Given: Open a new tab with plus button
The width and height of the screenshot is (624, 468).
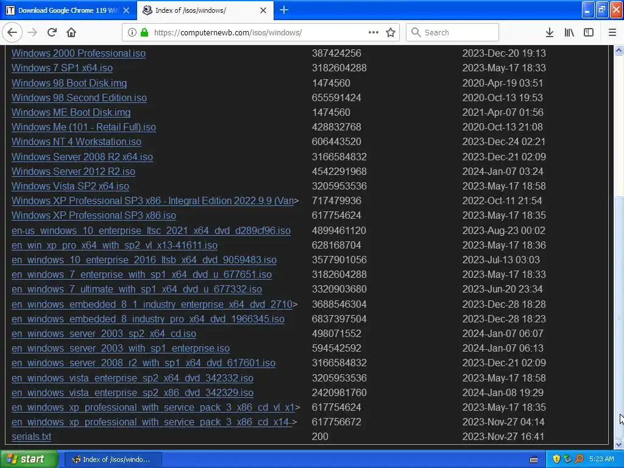Looking at the screenshot, I should (284, 10).
